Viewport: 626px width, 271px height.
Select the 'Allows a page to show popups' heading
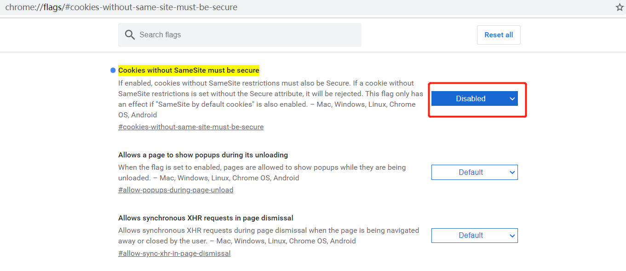click(x=203, y=155)
